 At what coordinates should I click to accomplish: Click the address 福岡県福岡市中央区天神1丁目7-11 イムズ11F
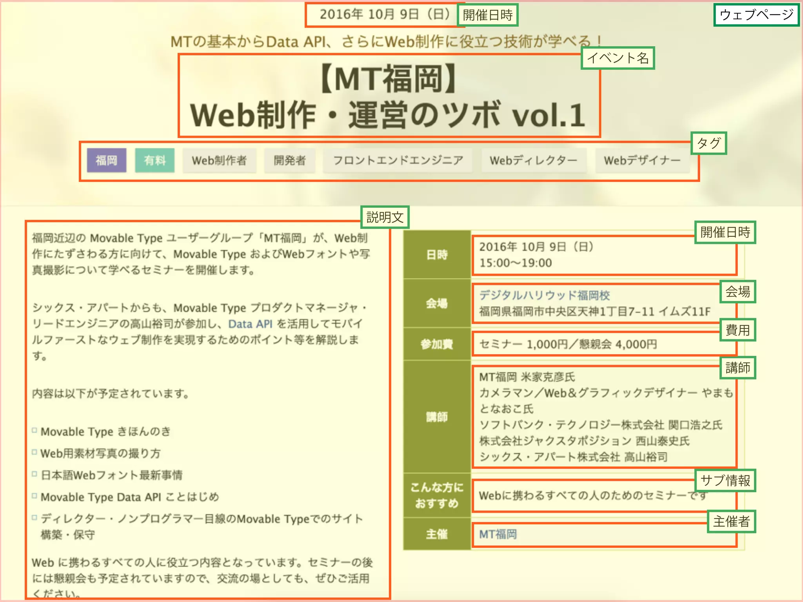pos(595,312)
